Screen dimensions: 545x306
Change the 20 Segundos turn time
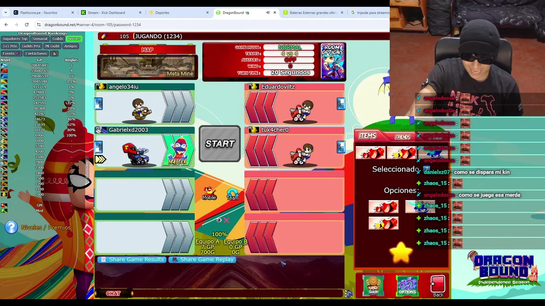tap(290, 73)
